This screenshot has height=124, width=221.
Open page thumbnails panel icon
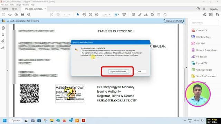(x=3, y=28)
